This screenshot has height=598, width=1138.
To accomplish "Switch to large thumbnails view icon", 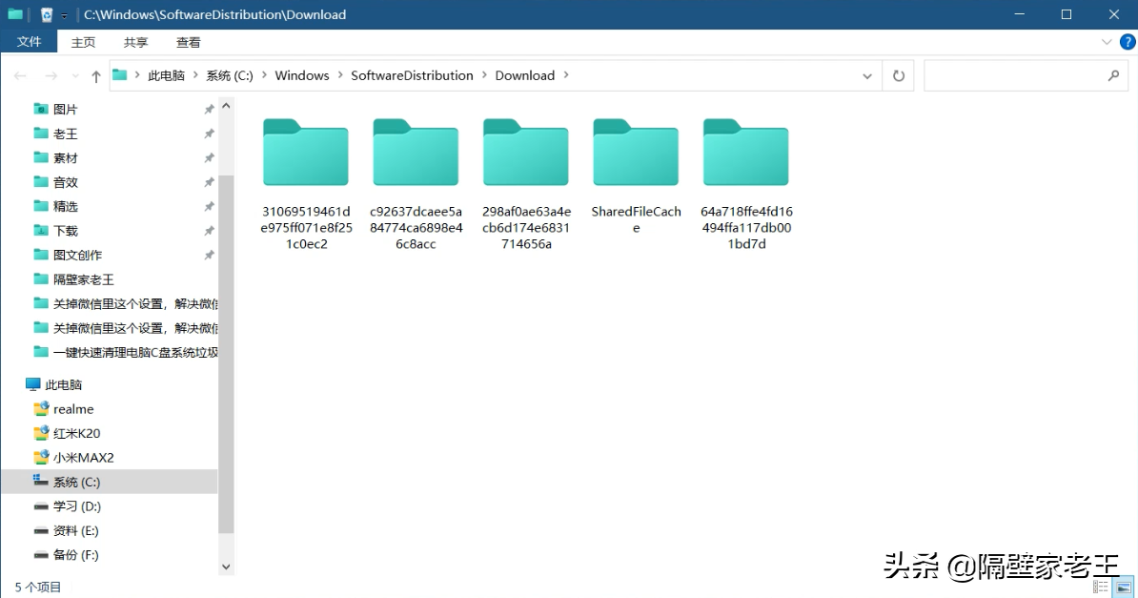I will click(1124, 587).
